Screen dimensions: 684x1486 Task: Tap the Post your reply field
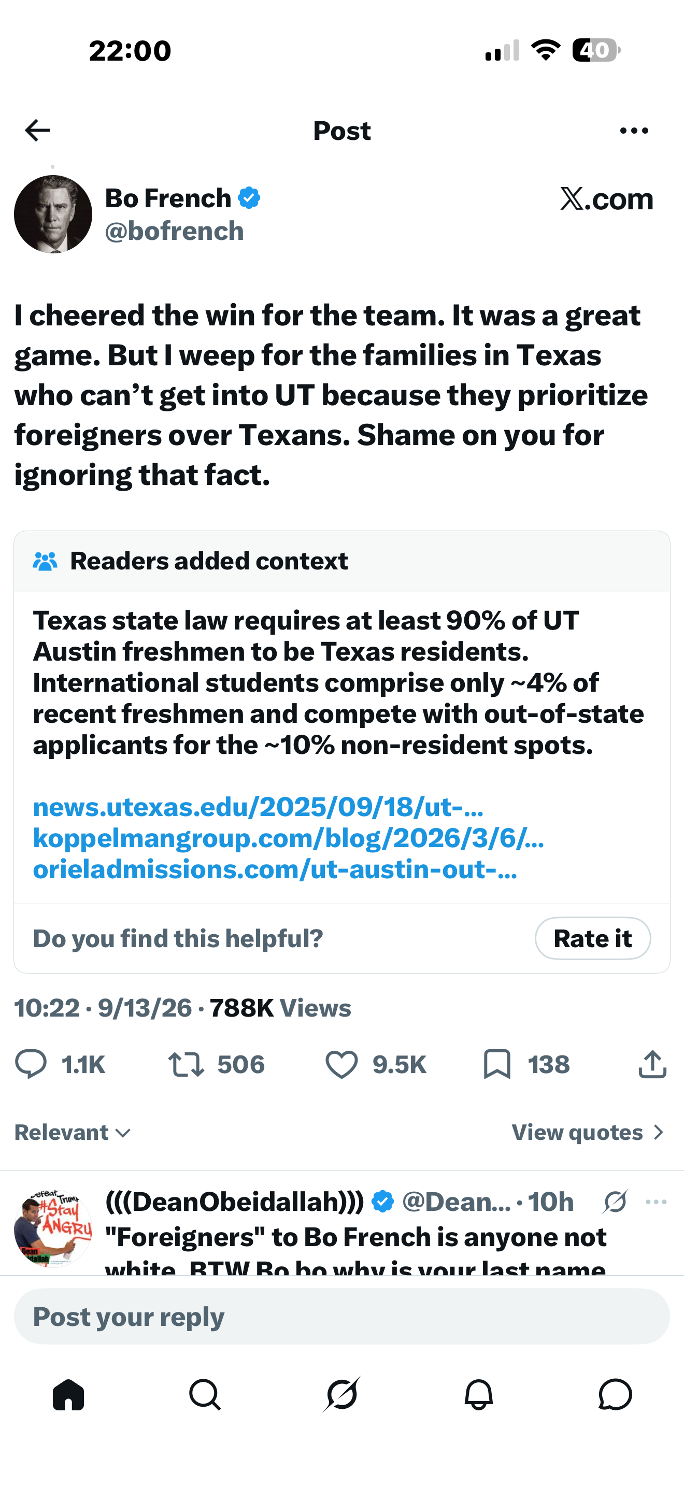click(x=341, y=1317)
